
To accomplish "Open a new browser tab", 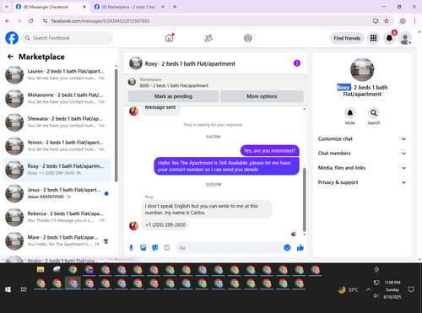I will pos(175,7).
